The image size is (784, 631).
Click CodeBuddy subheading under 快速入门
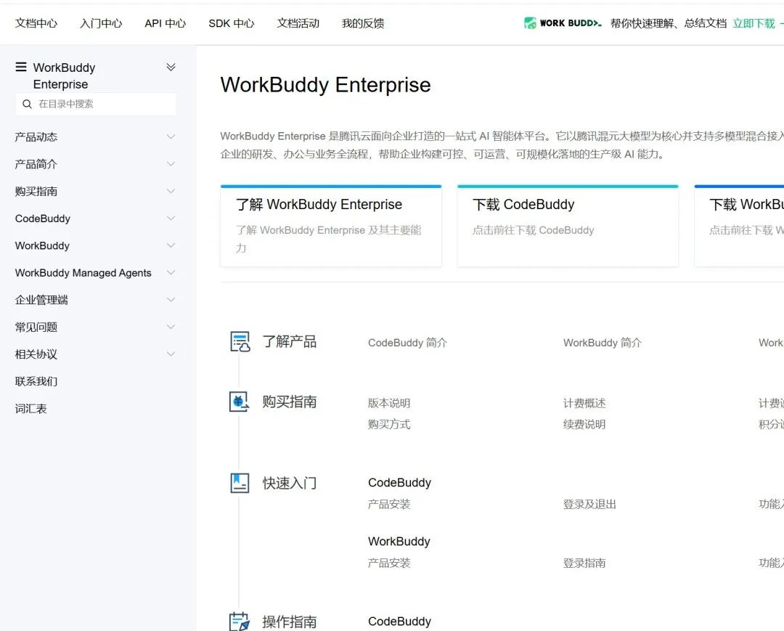click(399, 482)
